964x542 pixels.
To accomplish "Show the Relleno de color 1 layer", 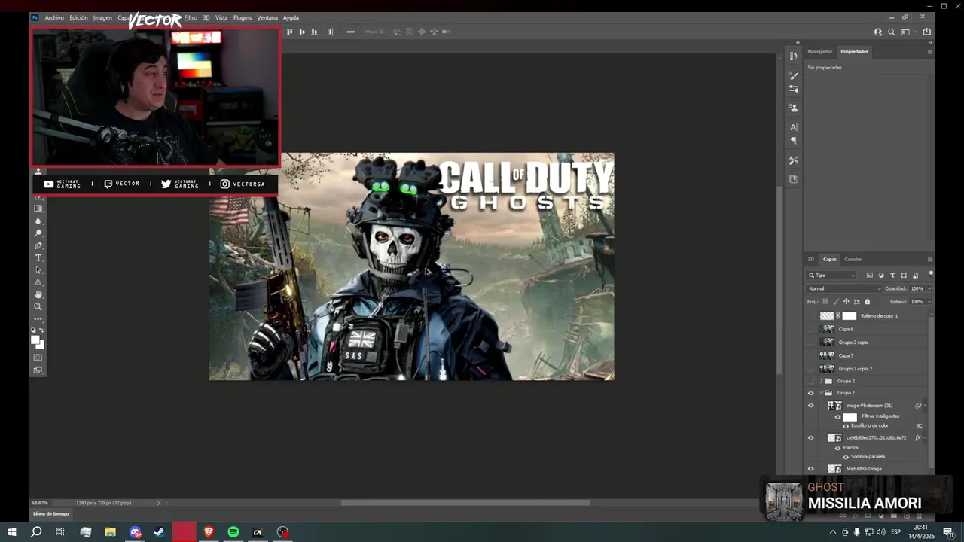I will click(811, 316).
